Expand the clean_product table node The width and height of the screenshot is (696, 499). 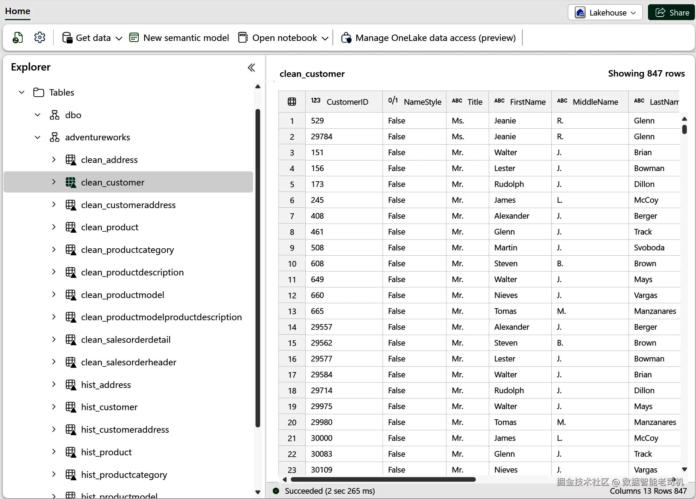coord(54,227)
